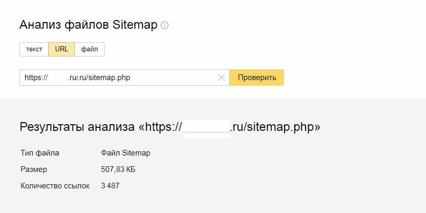Click the Результаты анализа heading text
The height and width of the screenshot is (213, 426).
pyautogui.click(x=77, y=127)
